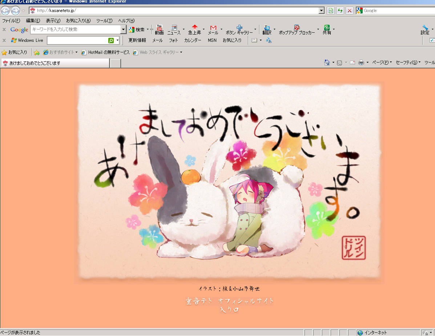Click the New Year rabbit illustration
Screen dimensions: 435x336
tap(229, 183)
